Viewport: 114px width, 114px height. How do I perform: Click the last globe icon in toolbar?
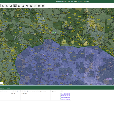pyautogui.click(x=43, y=6)
